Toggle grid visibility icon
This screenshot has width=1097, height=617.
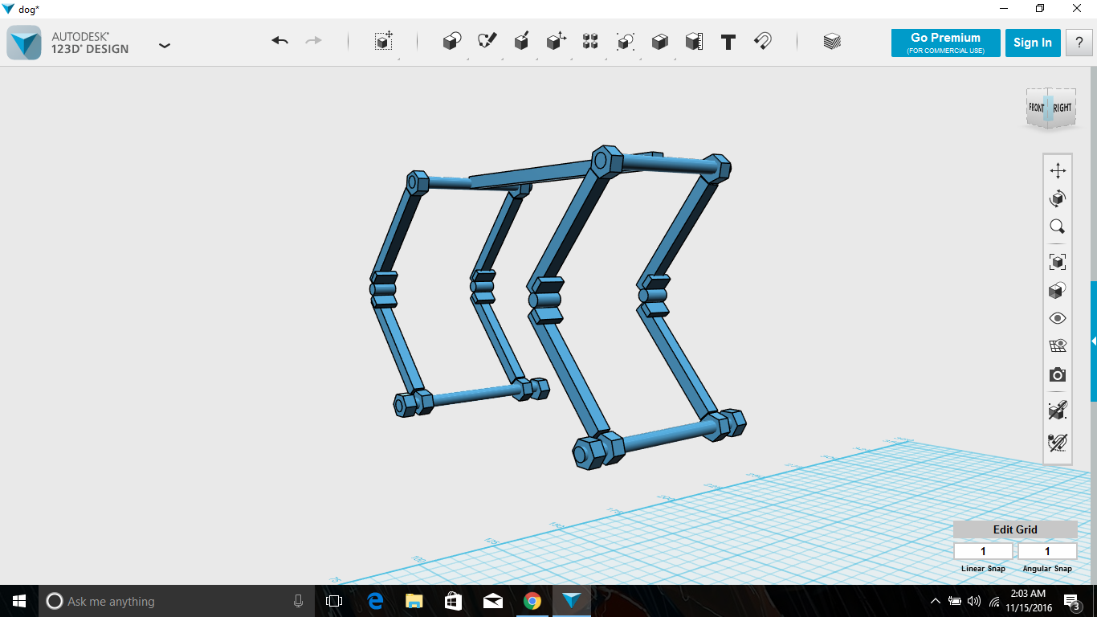[1058, 346]
